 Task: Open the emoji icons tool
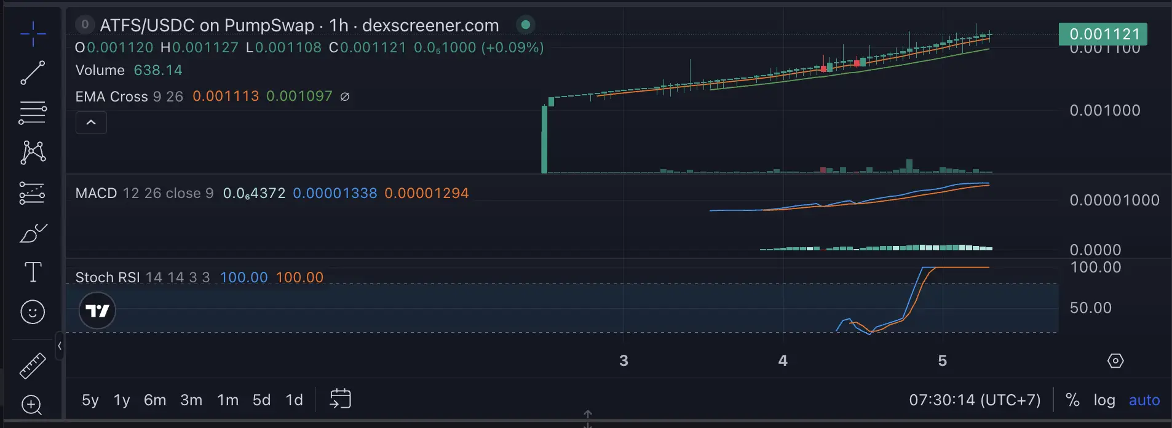tap(33, 312)
